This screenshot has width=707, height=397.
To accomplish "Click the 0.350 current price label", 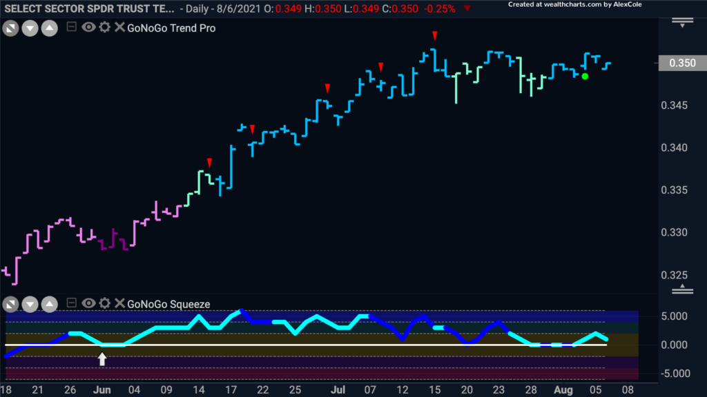I will click(x=682, y=63).
